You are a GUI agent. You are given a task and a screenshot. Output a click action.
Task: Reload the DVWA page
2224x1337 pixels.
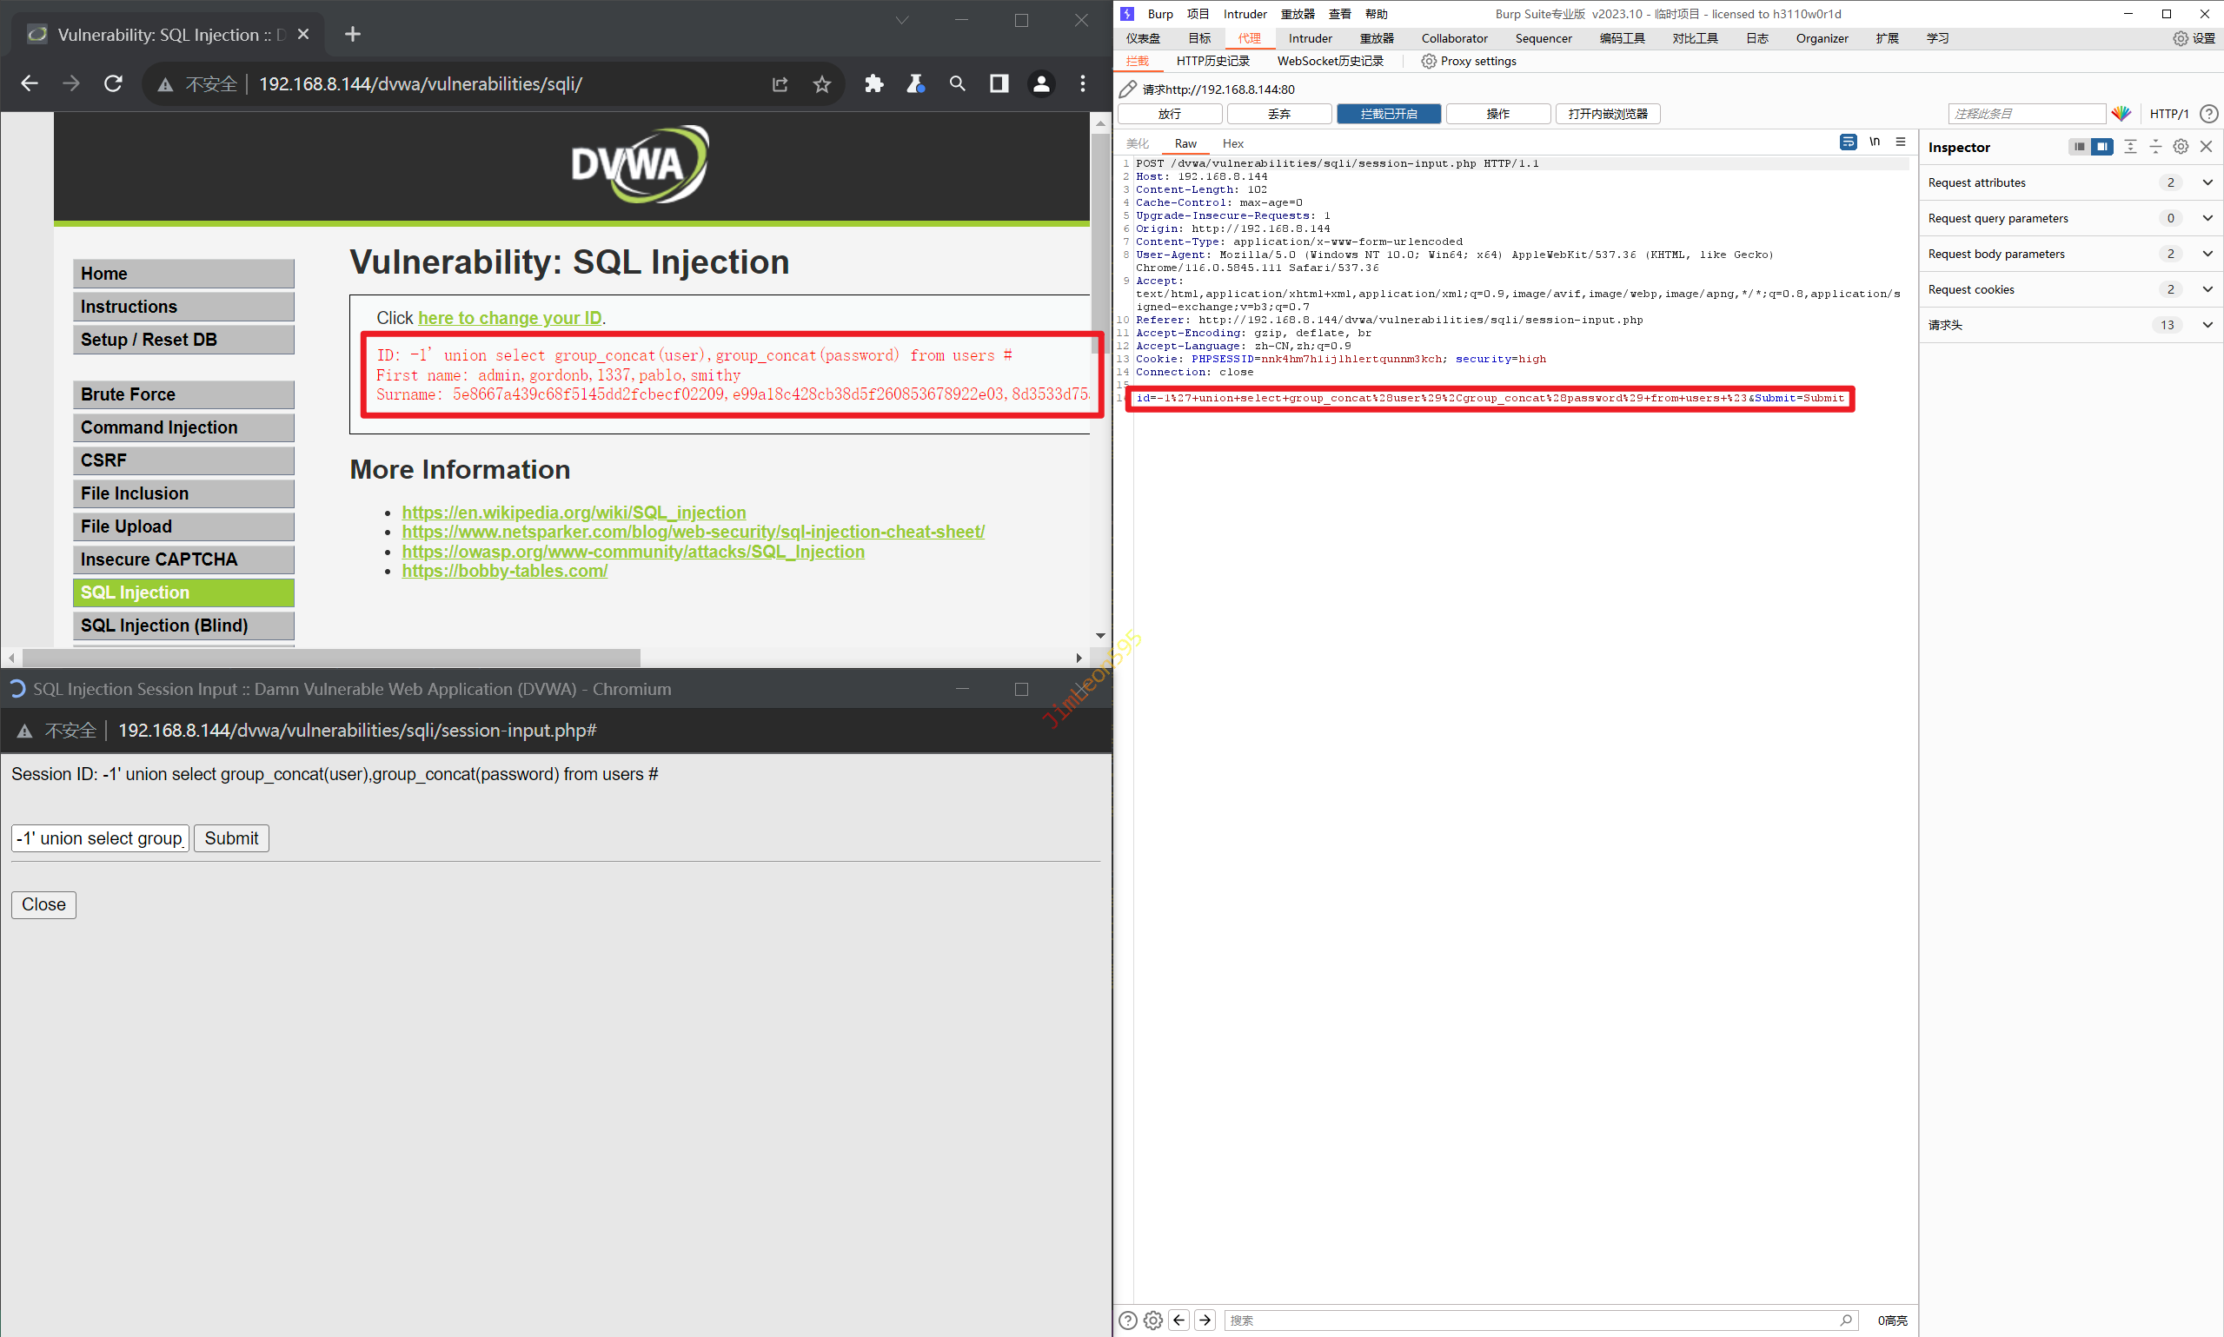click(113, 83)
